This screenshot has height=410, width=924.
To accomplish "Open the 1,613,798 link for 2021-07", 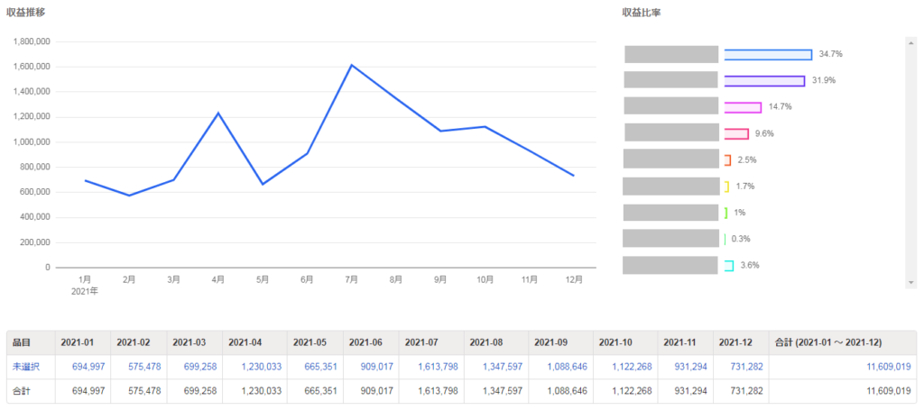I will pyautogui.click(x=439, y=367).
